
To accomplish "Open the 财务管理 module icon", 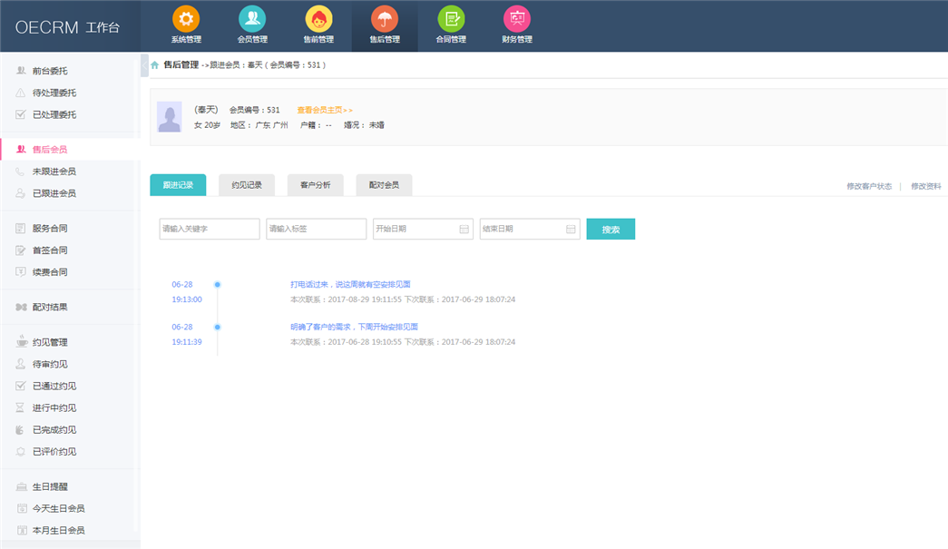I will coord(517,20).
